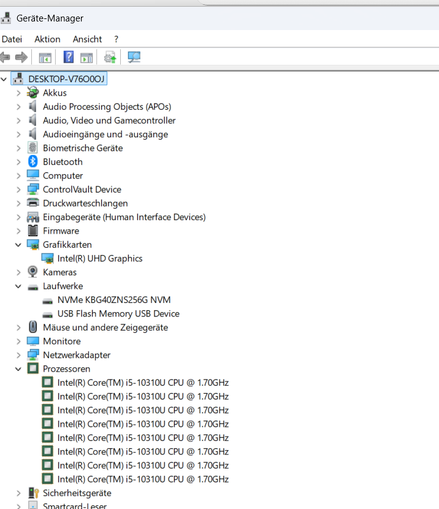Select the Smartcard-Leser label
Screen dimensions: 439x509
point(75,506)
